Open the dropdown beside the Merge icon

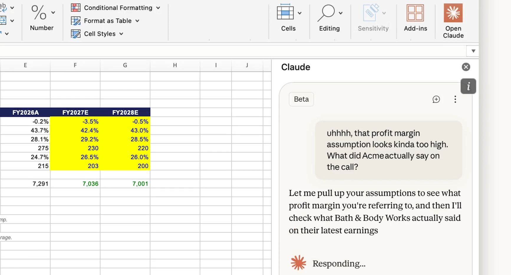[12, 21]
